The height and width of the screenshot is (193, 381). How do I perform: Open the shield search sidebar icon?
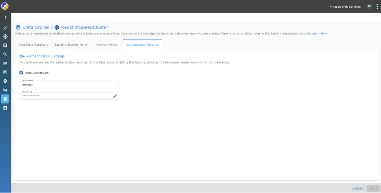[5, 81]
